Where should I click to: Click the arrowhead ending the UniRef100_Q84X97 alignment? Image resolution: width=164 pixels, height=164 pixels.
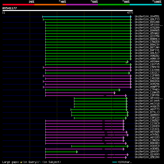pos(77,152)
